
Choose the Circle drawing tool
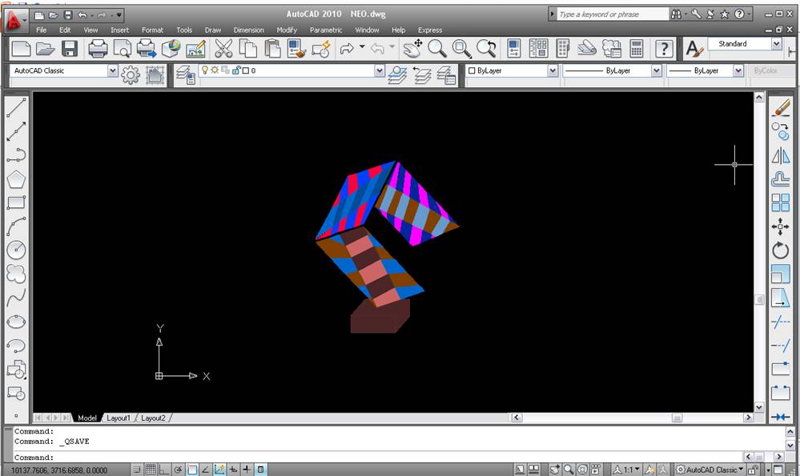[16, 250]
